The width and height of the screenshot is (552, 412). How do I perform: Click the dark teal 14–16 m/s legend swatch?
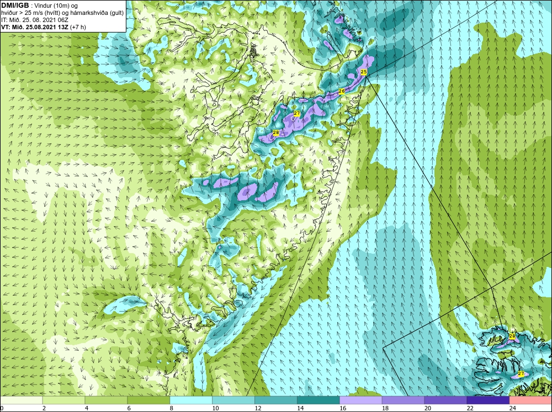(x=319, y=400)
